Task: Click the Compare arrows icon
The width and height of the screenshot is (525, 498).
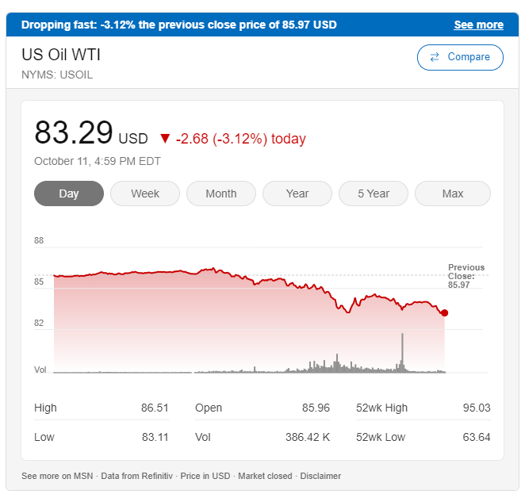Action: [x=435, y=57]
